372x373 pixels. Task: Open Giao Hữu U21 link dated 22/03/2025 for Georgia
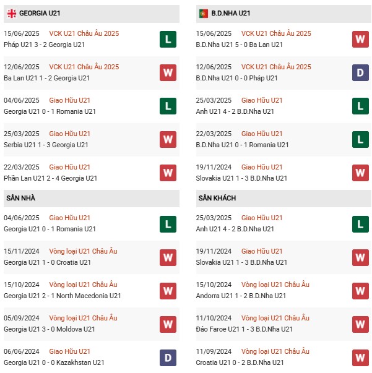[x=69, y=167]
